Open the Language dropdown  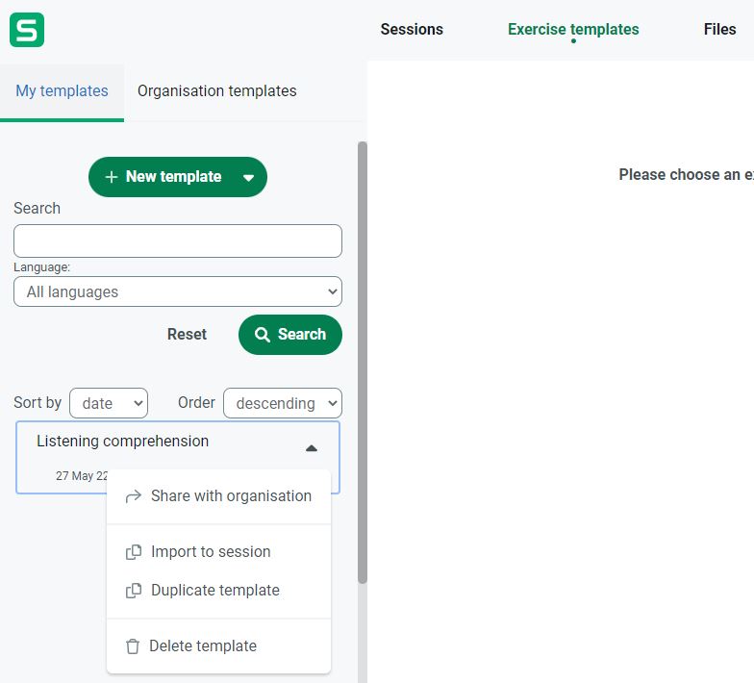pos(178,291)
